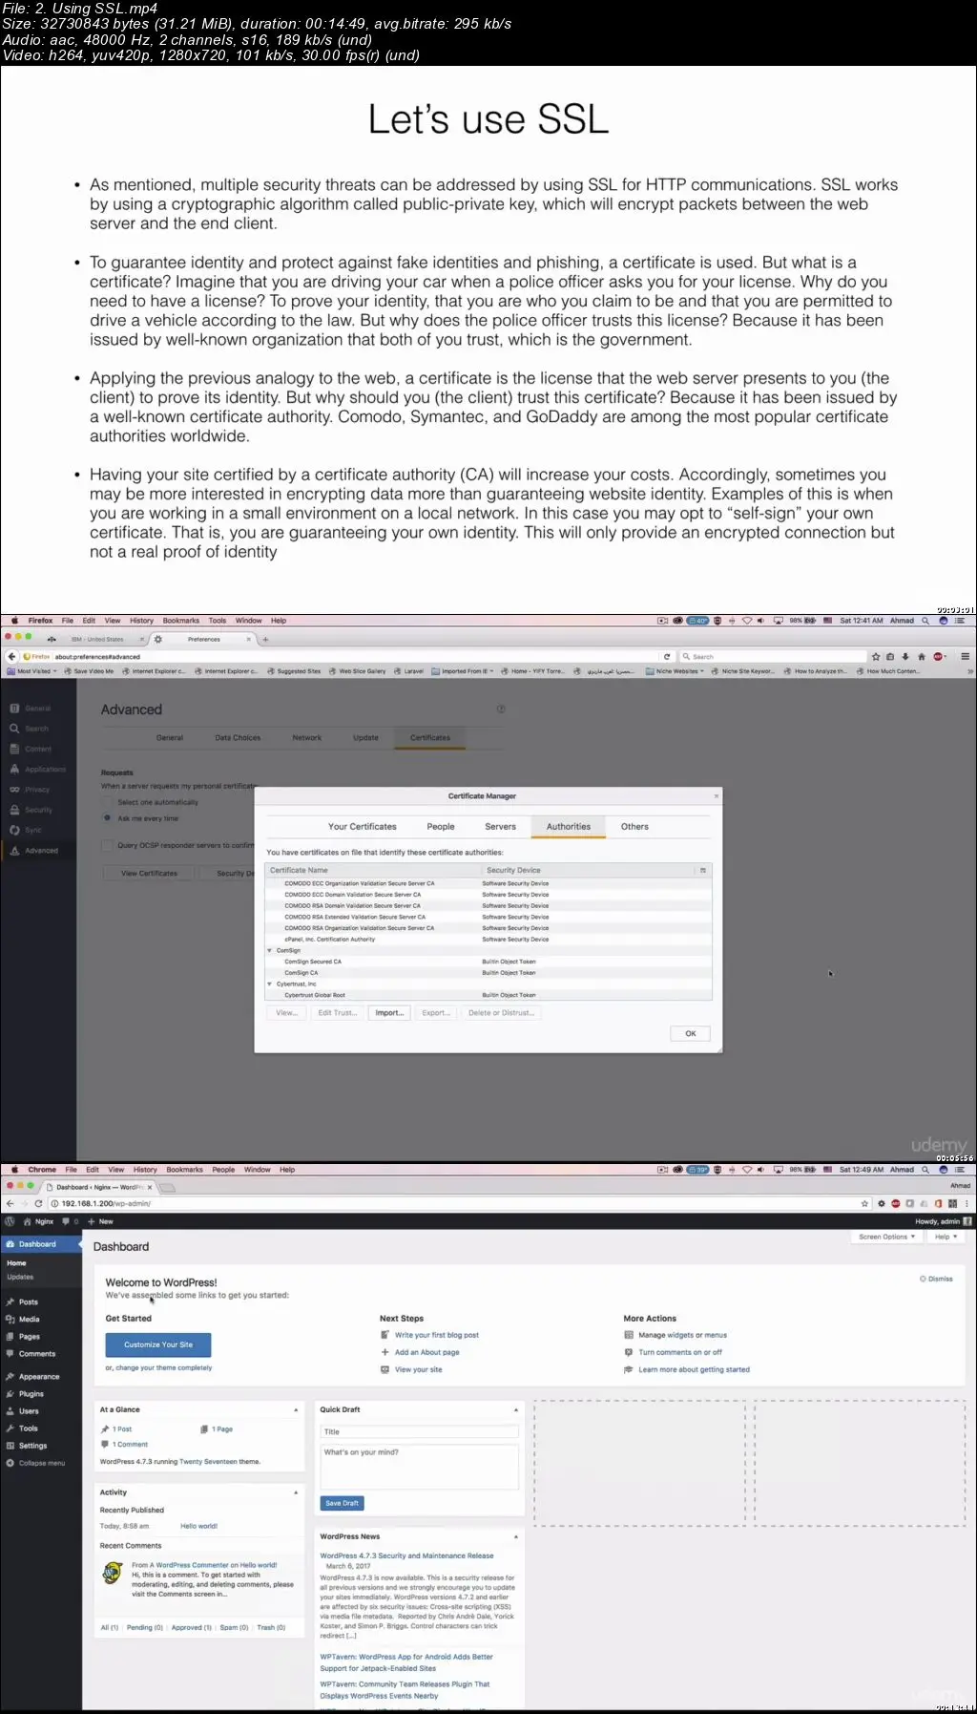Collapse the ComSign certificate group
Viewport: 977px width, 1714px height.
(270, 951)
